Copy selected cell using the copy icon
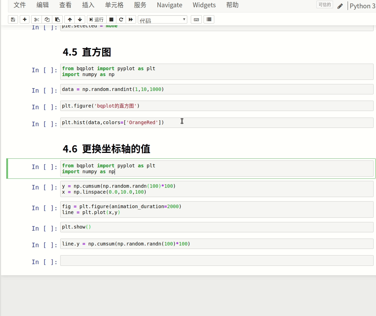The image size is (376, 316). click(47, 19)
